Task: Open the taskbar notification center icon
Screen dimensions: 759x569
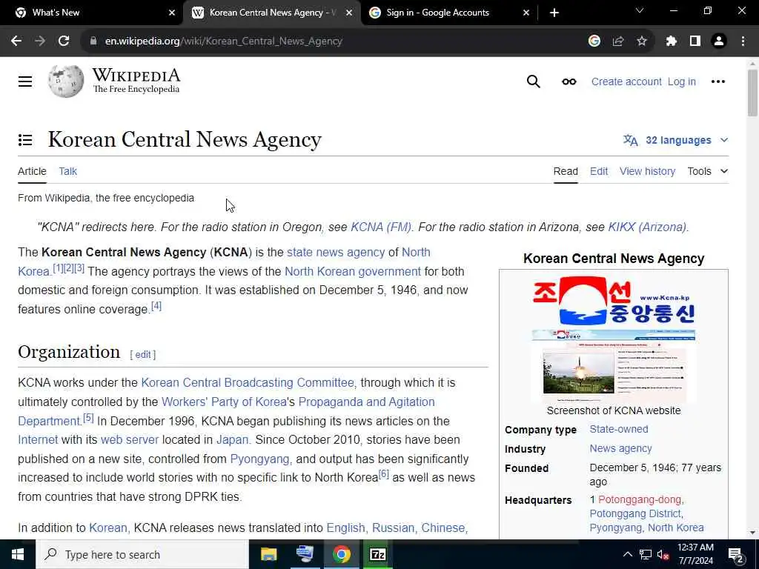Action: [736, 554]
